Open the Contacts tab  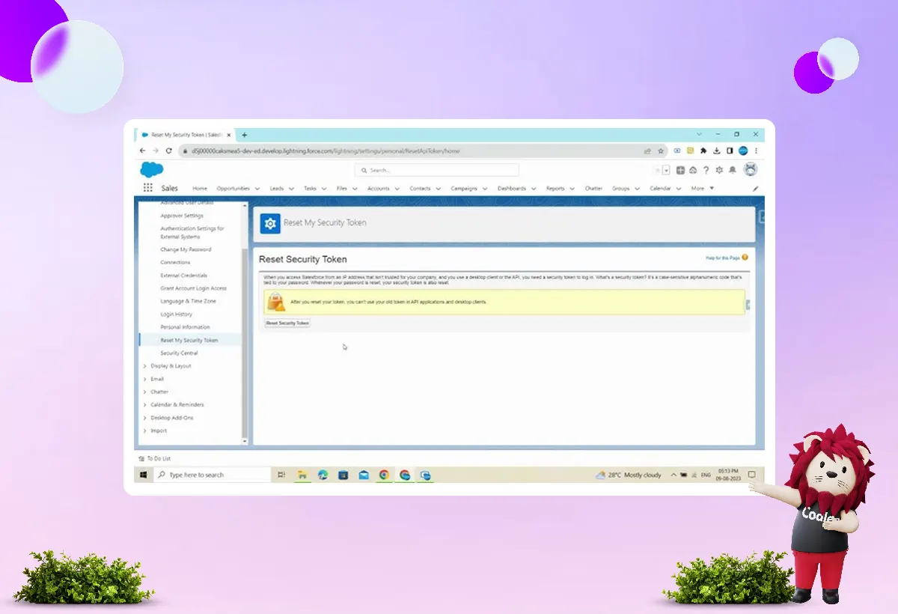pos(420,189)
